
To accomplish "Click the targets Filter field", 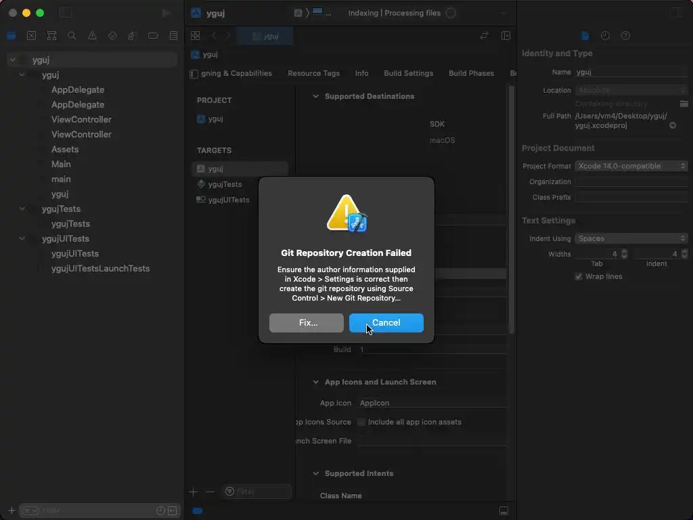I will click(x=256, y=492).
